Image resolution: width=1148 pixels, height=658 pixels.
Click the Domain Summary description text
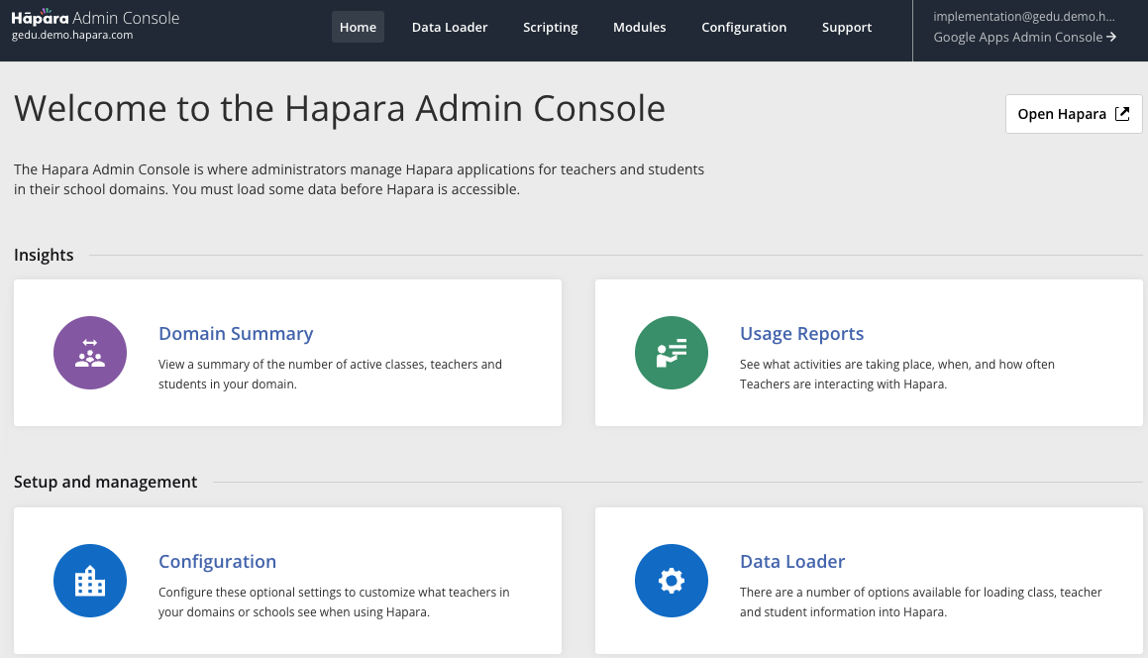[330, 374]
